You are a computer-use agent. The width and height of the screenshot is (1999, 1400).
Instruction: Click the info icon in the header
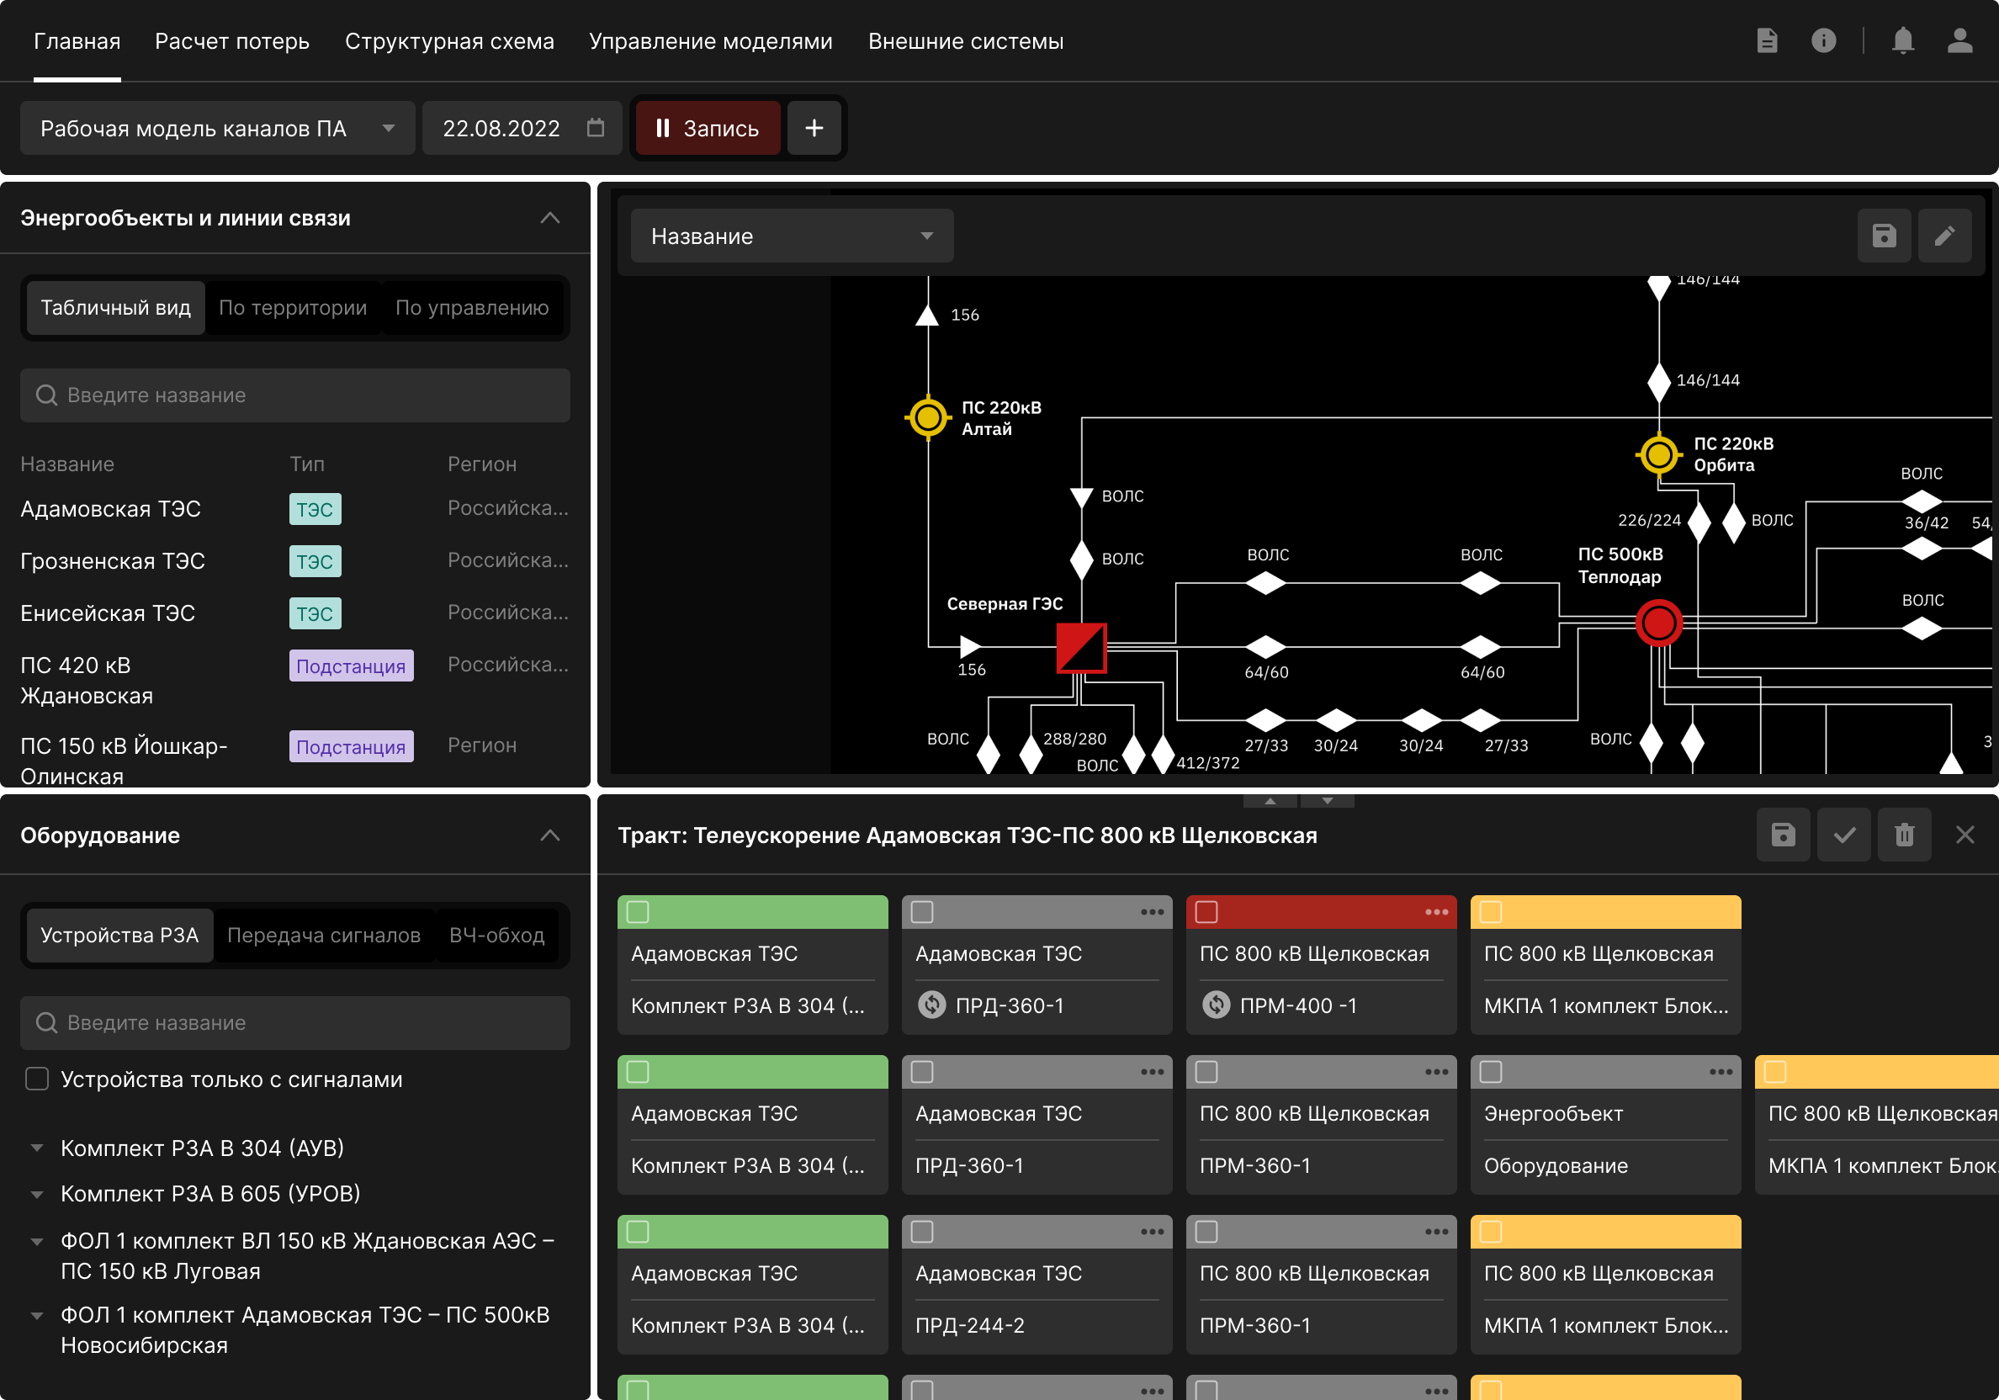coord(1825,40)
